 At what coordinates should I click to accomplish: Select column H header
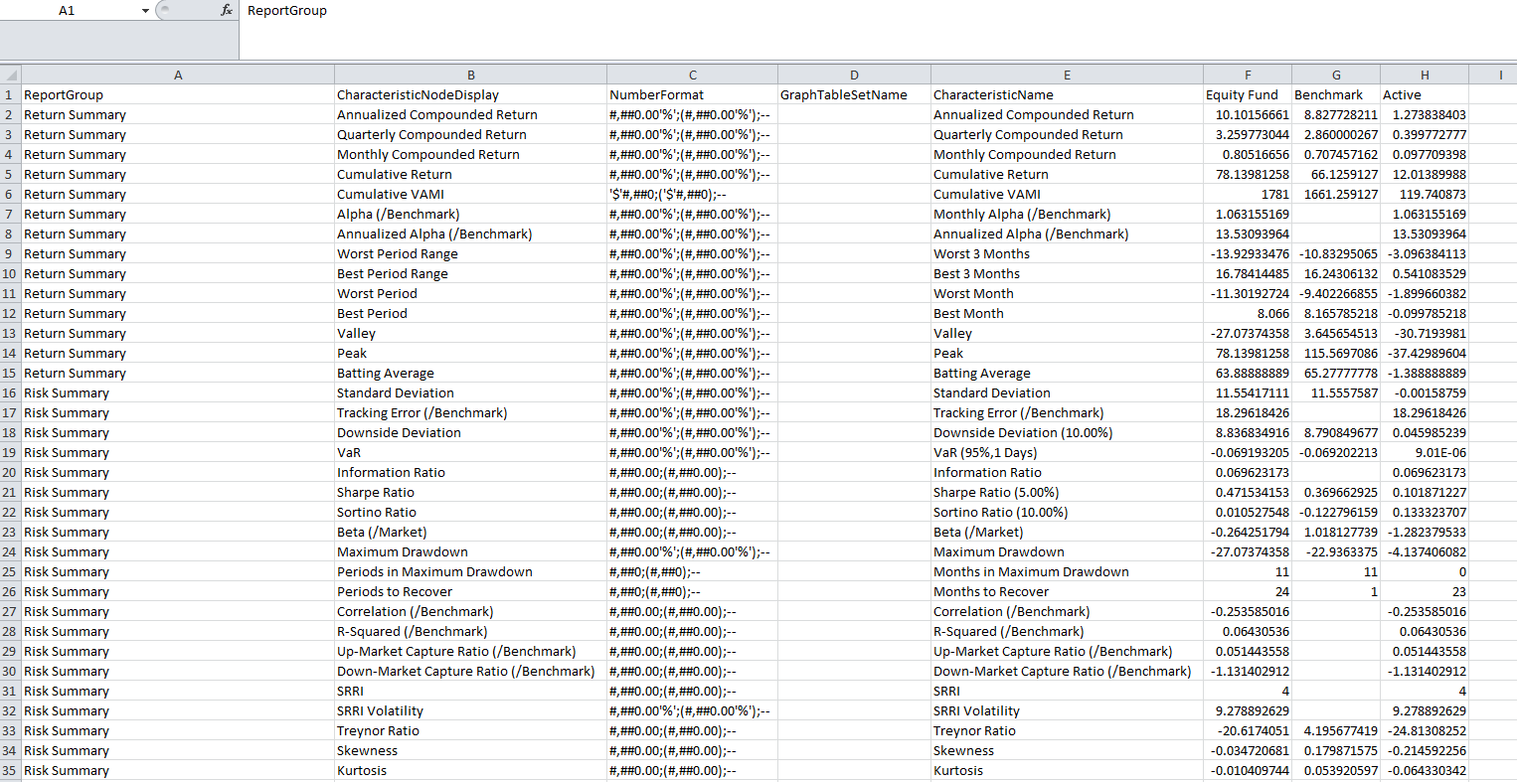[x=1424, y=76]
